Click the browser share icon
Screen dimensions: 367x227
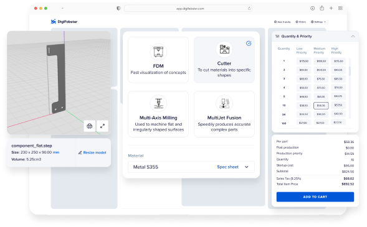(322, 8)
